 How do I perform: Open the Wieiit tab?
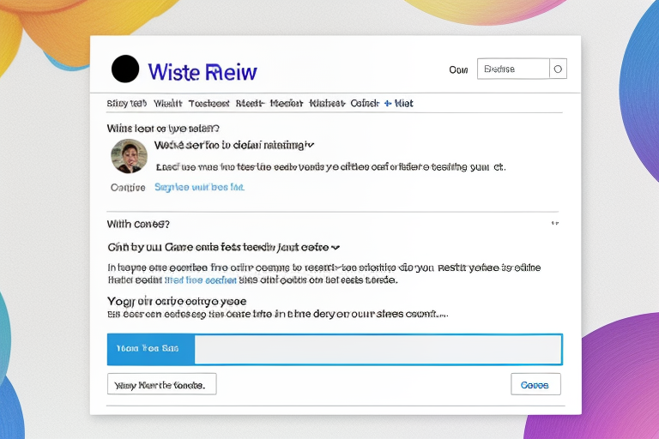coord(167,104)
